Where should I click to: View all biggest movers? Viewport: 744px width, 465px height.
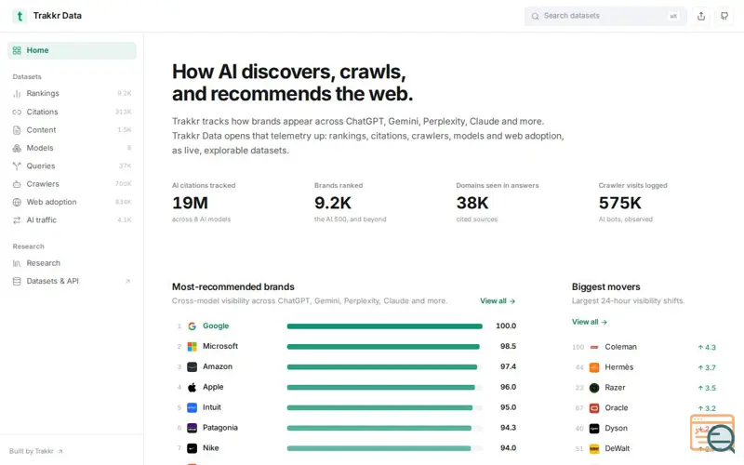tap(590, 322)
